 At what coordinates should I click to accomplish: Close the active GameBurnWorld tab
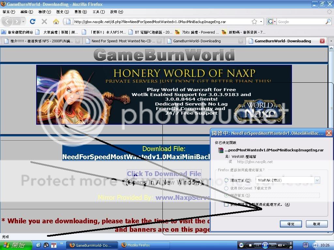pos(322,41)
